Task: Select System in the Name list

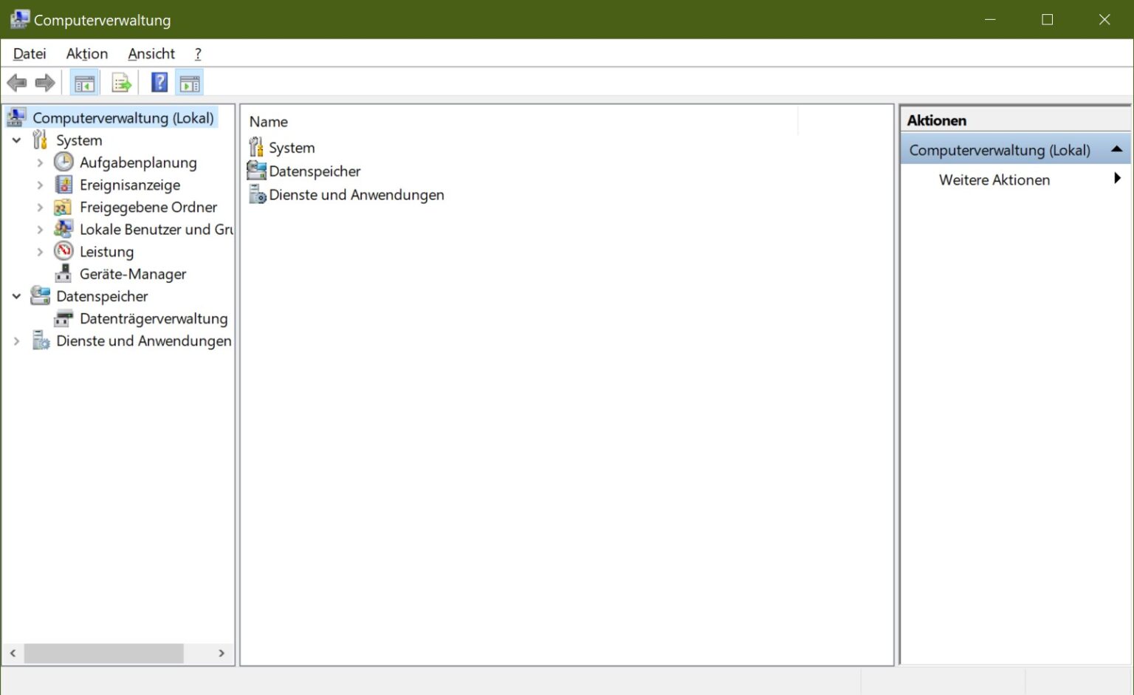Action: pos(292,147)
